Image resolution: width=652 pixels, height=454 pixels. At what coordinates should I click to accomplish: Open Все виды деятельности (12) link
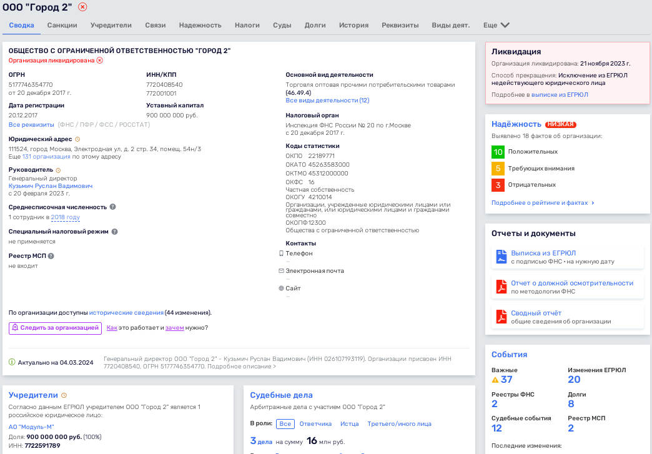pyautogui.click(x=327, y=100)
